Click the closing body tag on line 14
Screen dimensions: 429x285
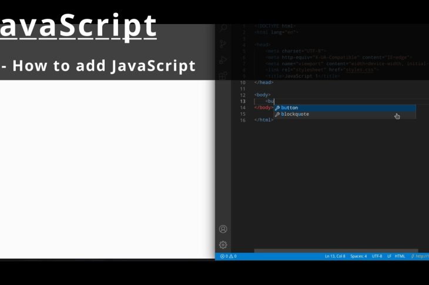264,108
